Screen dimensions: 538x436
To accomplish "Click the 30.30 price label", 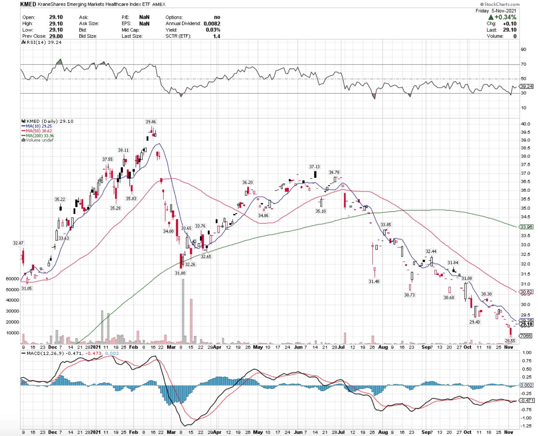I will pyautogui.click(x=486, y=294).
